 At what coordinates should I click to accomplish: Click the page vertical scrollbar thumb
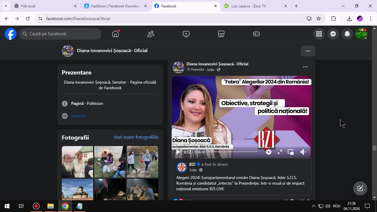click(x=374, y=148)
